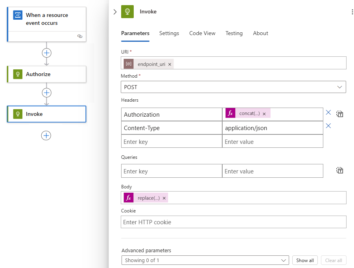Click the Queries Enter key field
Viewport: 354px width, 268px height.
[x=171, y=171]
